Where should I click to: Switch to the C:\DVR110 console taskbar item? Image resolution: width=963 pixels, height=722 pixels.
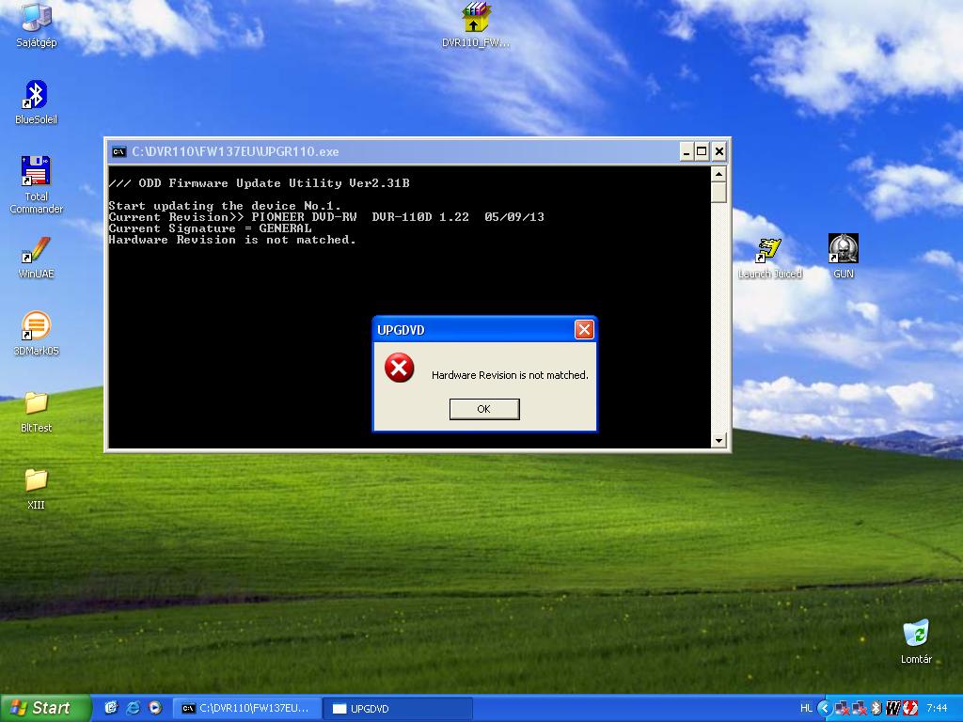tap(246, 709)
